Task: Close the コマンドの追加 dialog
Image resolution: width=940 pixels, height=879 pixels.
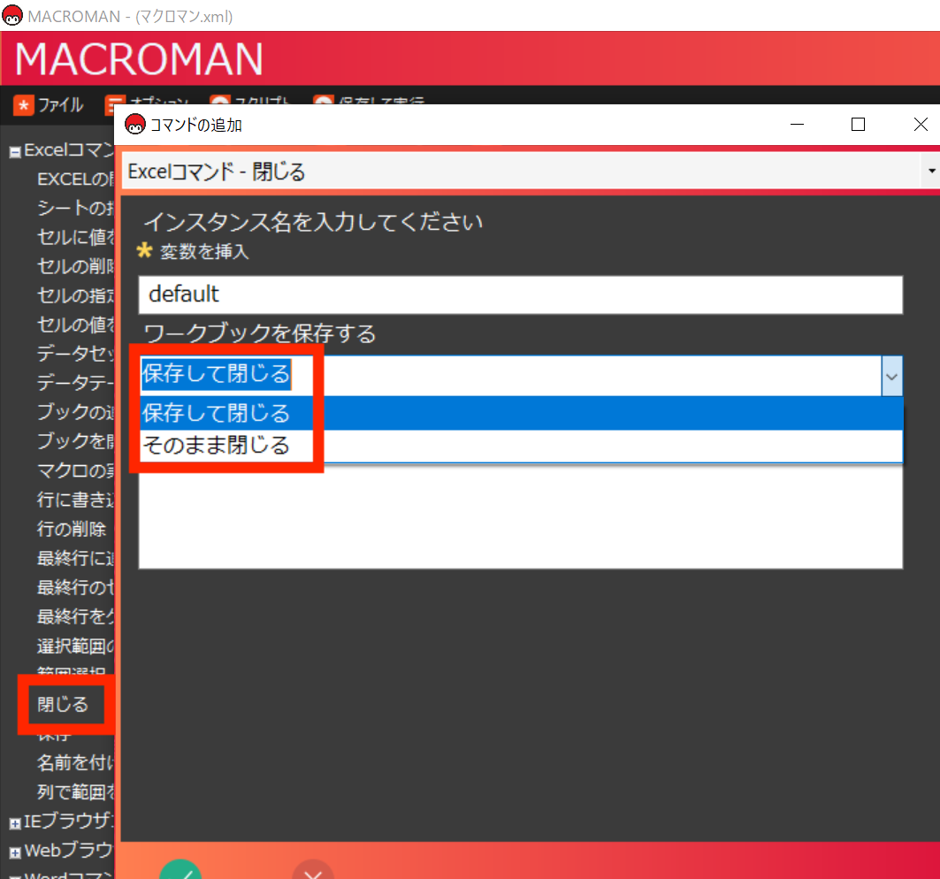Action: 921,124
